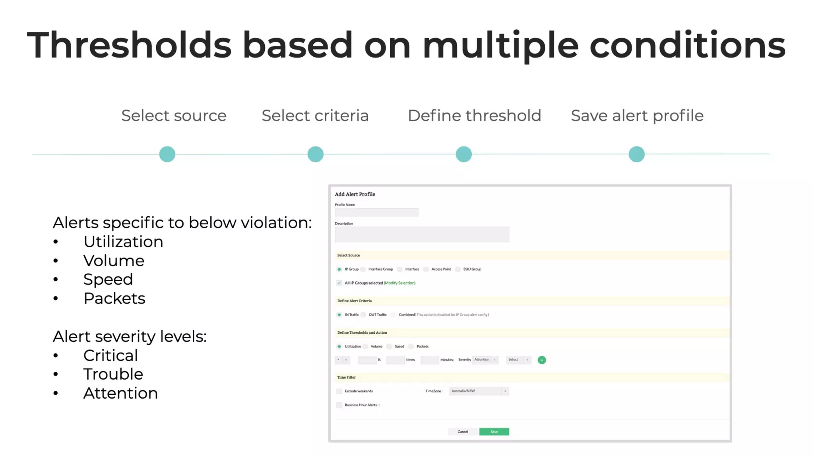Viewport: 814px width, 457px height.
Task: Select the Access Point radio button
Action: (x=426, y=269)
